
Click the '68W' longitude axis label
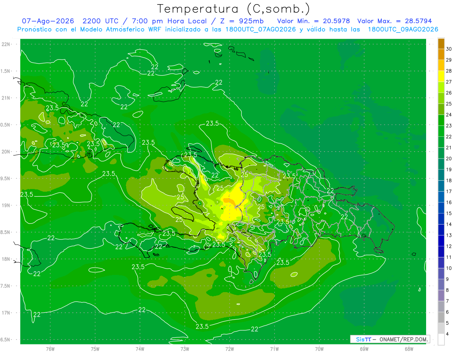tap(409, 349)
